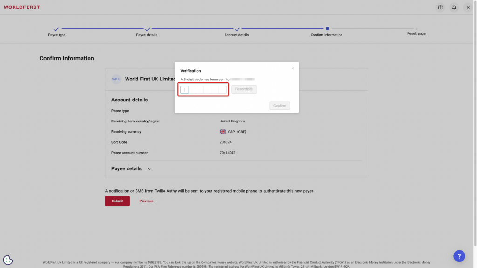477x268 pixels.
Task: Click the Resend code button
Action: click(x=244, y=89)
